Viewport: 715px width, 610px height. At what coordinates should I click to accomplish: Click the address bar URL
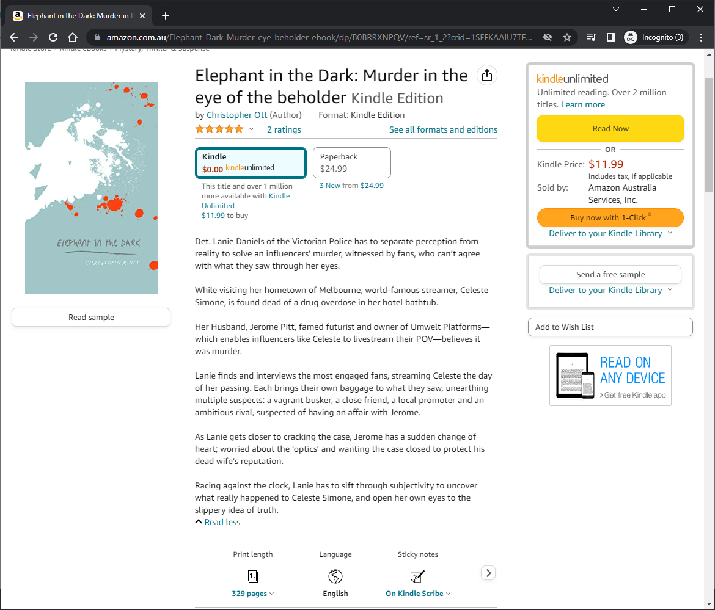tap(319, 37)
